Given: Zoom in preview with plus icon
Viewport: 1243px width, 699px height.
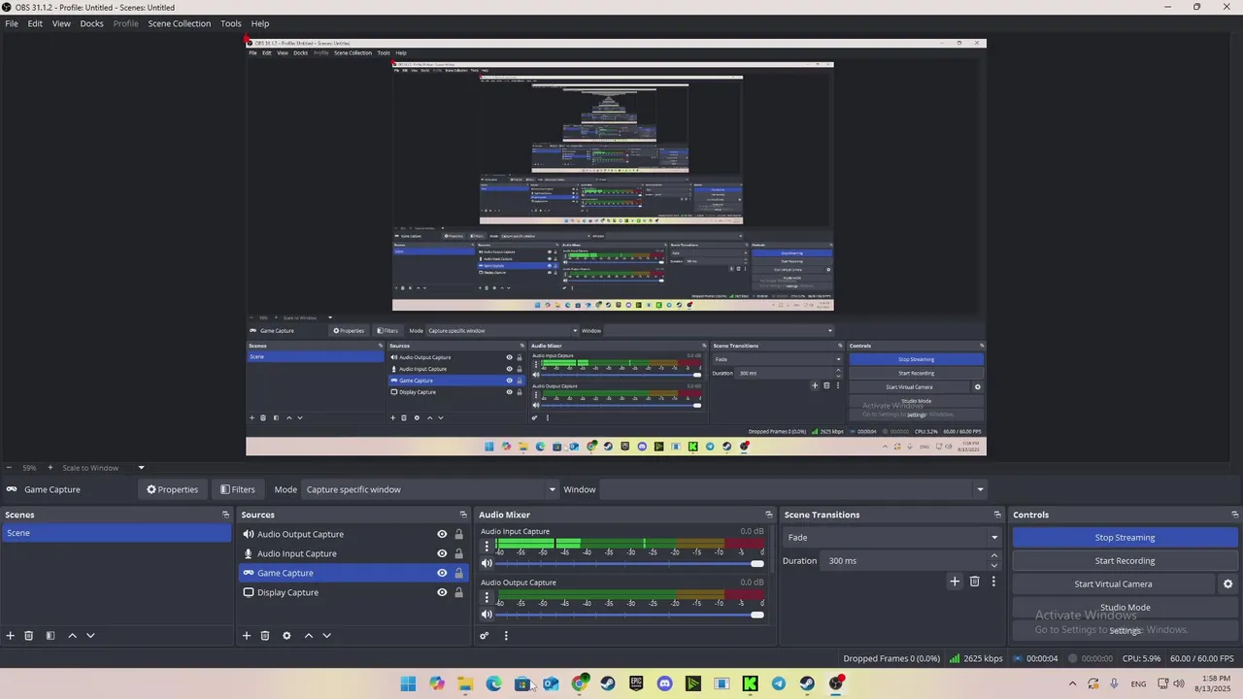Looking at the screenshot, I should click(x=50, y=468).
